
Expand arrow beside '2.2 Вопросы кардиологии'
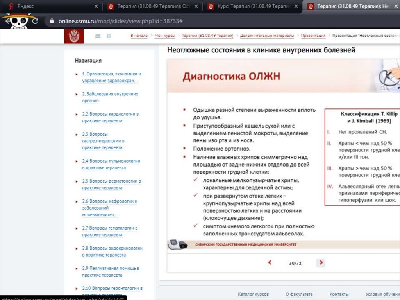(x=76, y=115)
